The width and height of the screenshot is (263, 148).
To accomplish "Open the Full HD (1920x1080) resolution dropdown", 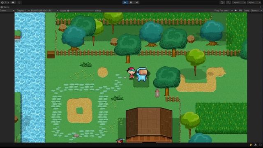I will (x=45, y=11).
